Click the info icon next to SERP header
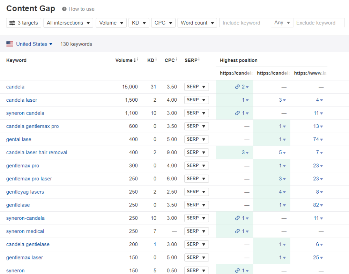This screenshot has height=274, width=349. click(x=199, y=60)
